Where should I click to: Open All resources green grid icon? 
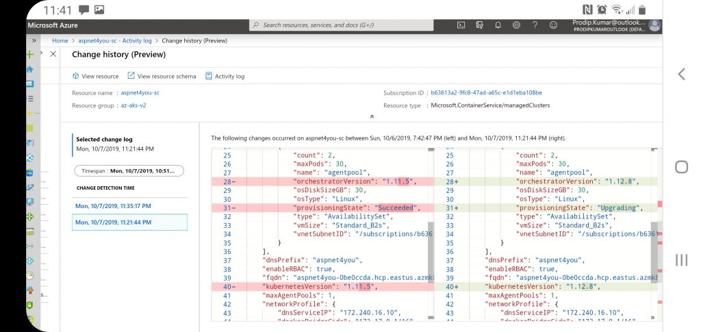[x=30, y=128]
